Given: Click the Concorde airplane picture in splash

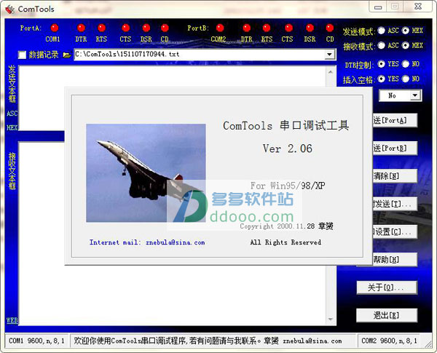Looking at the screenshot, I should [146, 172].
